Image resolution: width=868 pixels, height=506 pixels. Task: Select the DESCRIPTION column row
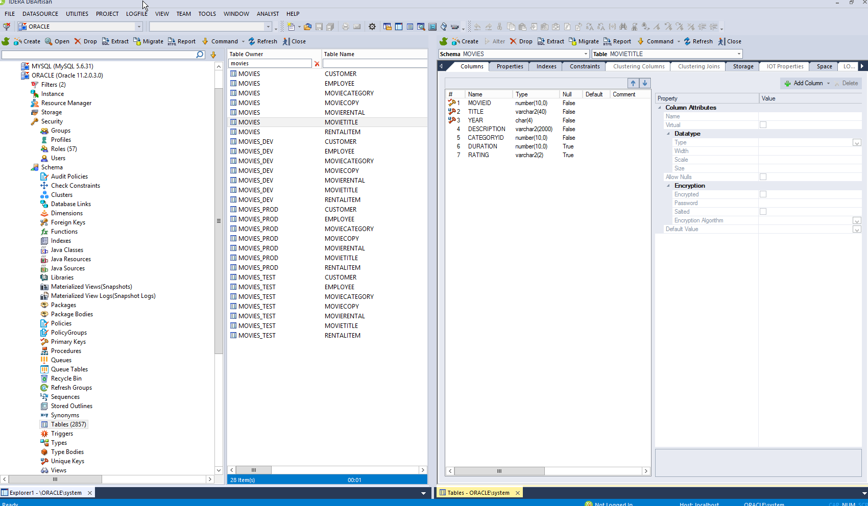click(548, 129)
